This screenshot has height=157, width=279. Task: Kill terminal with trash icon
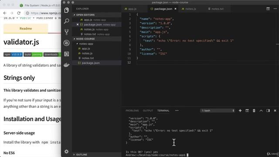[254, 110]
